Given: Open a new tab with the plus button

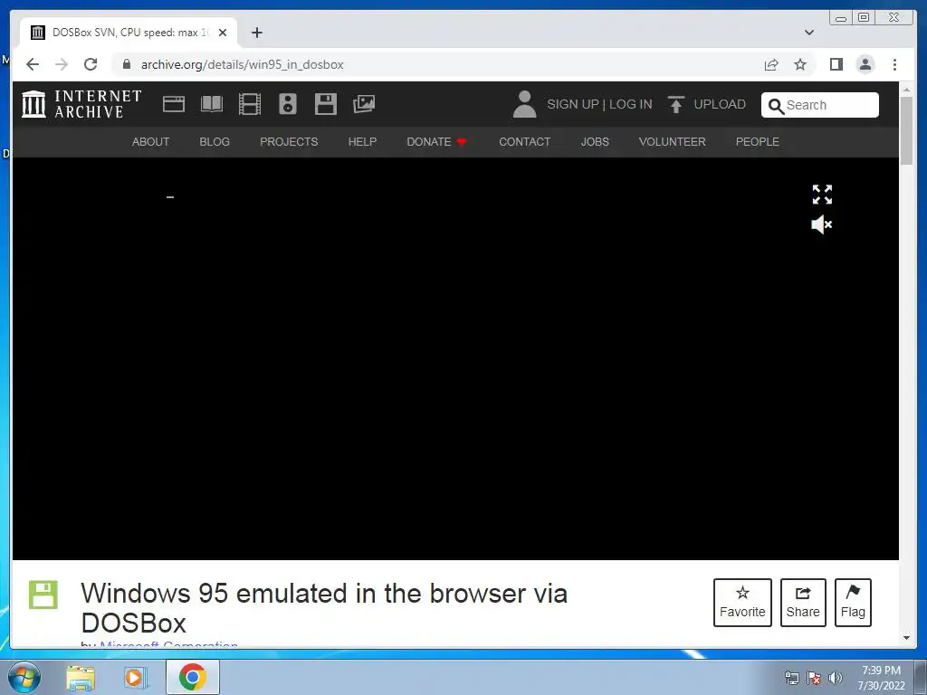Looking at the screenshot, I should point(256,33).
